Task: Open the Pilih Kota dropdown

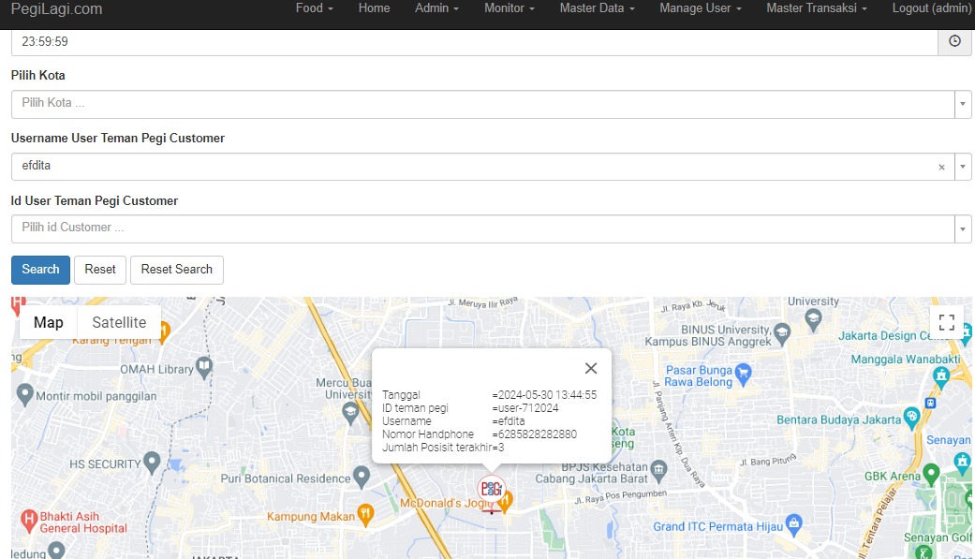Action: [963, 104]
